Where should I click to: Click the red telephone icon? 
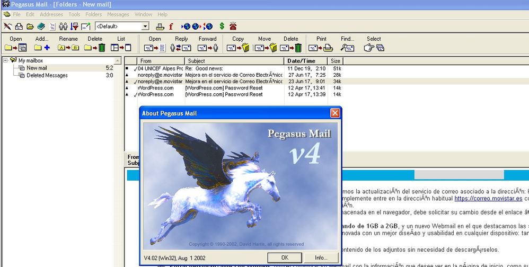coord(233,26)
